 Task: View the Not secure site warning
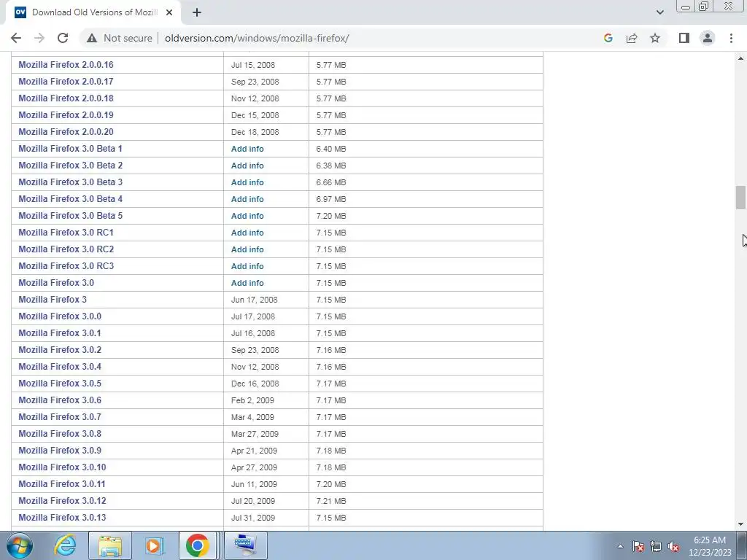click(x=119, y=38)
